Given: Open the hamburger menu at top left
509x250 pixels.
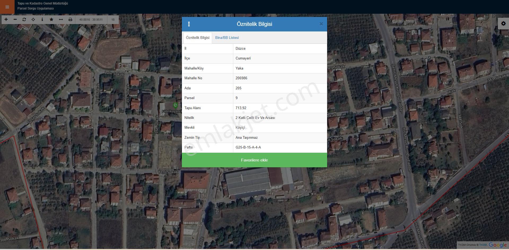Looking at the screenshot, I should click(x=7, y=7).
